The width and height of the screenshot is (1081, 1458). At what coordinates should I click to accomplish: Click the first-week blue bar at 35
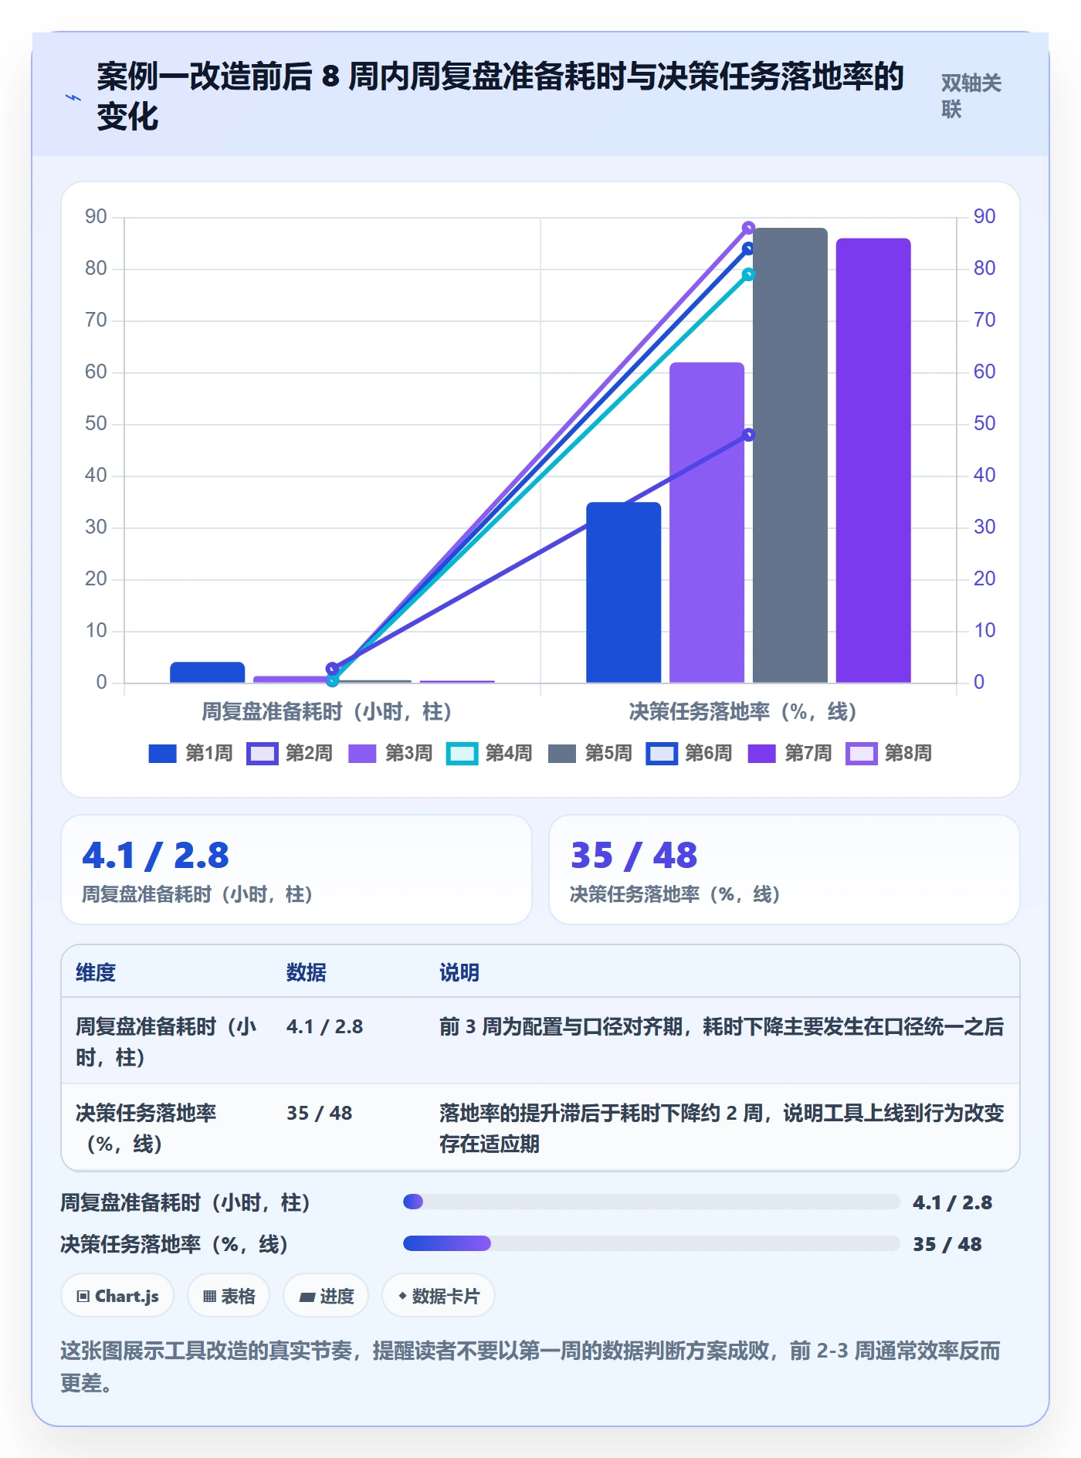pos(624,592)
